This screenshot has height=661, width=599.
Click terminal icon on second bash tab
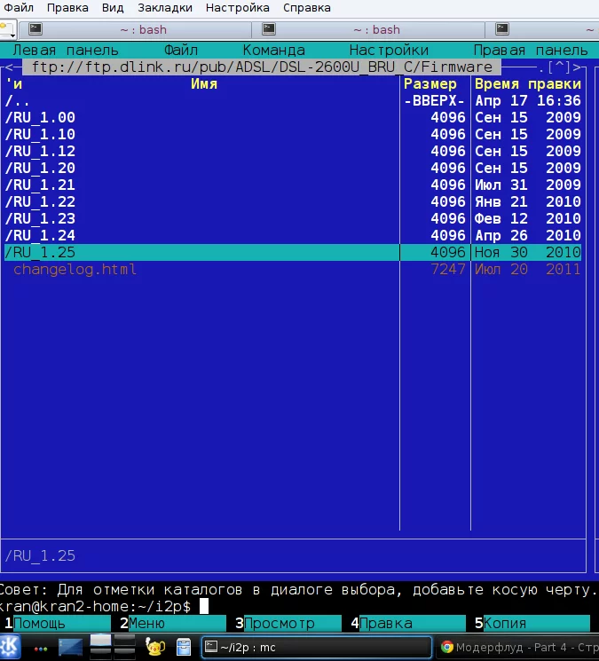(269, 29)
